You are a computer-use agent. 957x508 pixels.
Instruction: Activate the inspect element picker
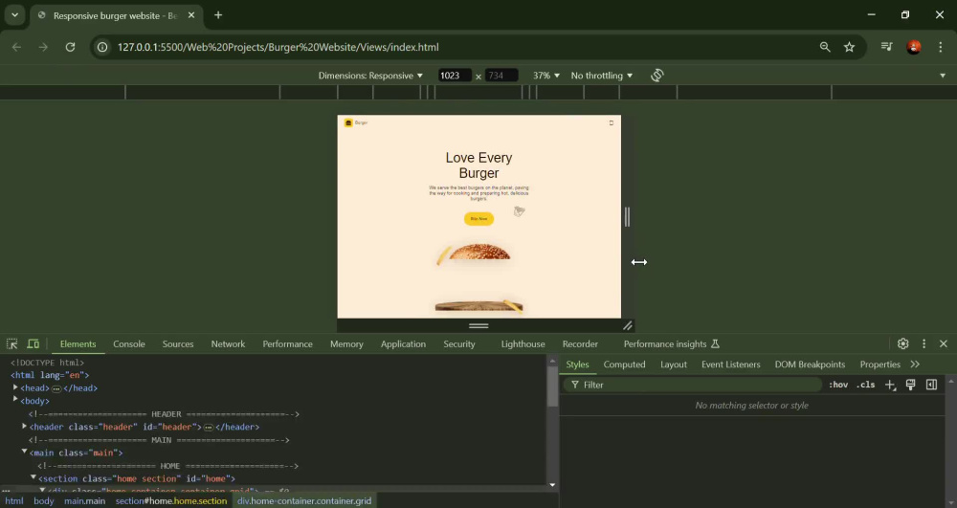(11, 344)
